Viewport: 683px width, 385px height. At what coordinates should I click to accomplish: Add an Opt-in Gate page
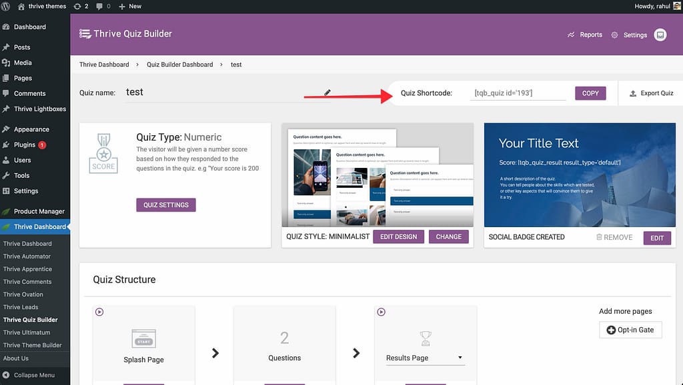coord(630,330)
